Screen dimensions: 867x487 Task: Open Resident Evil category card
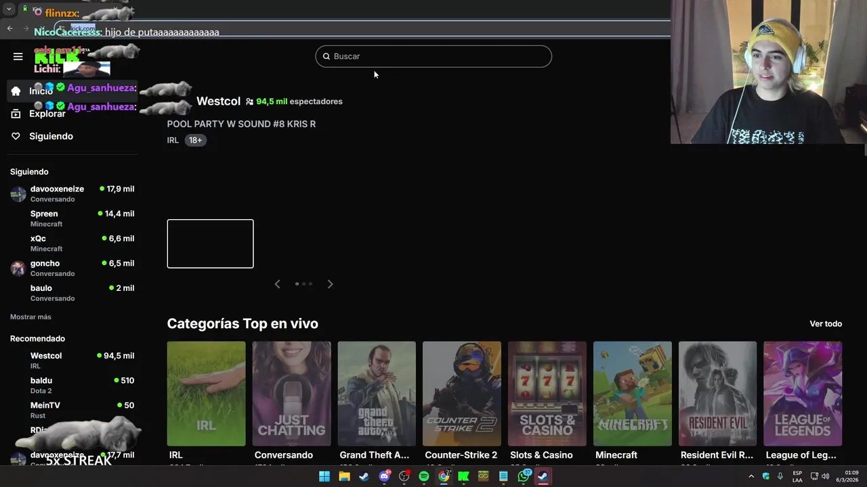tap(717, 394)
